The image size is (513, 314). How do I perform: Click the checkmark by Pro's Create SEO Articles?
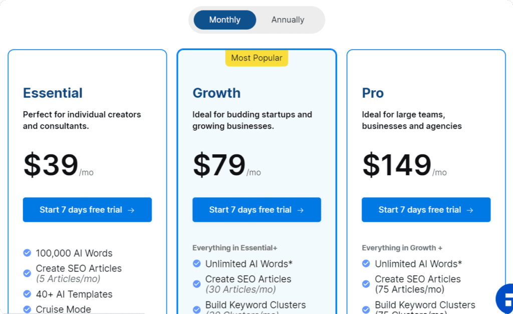(x=366, y=284)
